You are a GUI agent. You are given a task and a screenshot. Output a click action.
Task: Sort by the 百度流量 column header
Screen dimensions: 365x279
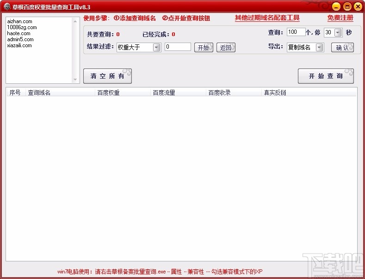click(178, 93)
